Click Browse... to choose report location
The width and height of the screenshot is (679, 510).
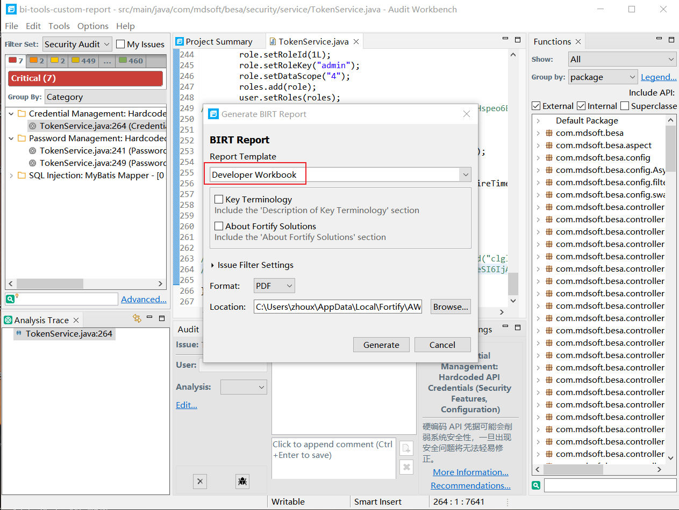(x=451, y=307)
